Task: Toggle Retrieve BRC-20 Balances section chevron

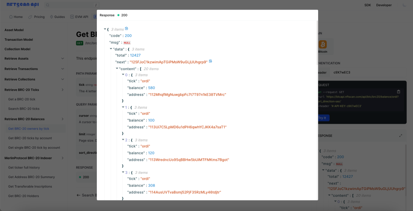Action: [x=63, y=119]
